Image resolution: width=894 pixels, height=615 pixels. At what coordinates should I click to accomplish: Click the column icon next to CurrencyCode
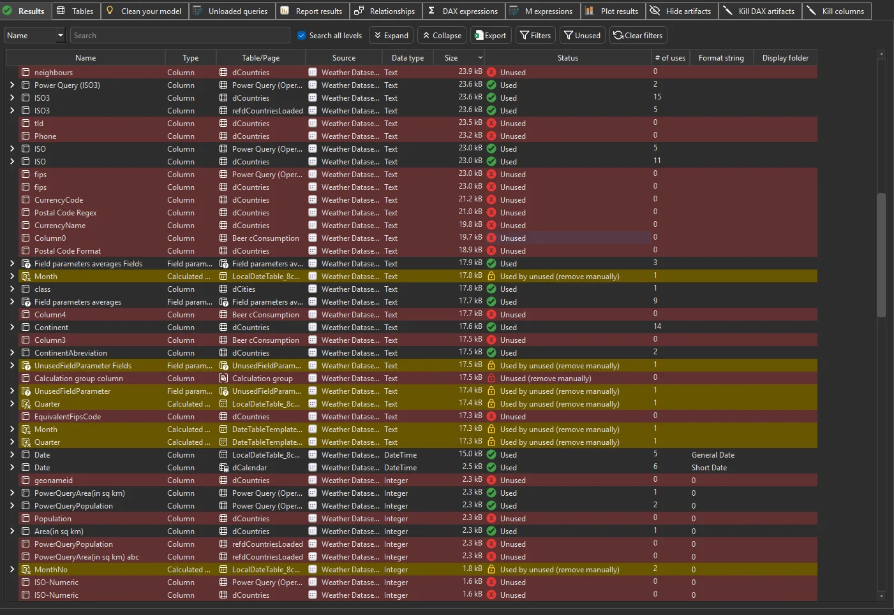point(26,199)
